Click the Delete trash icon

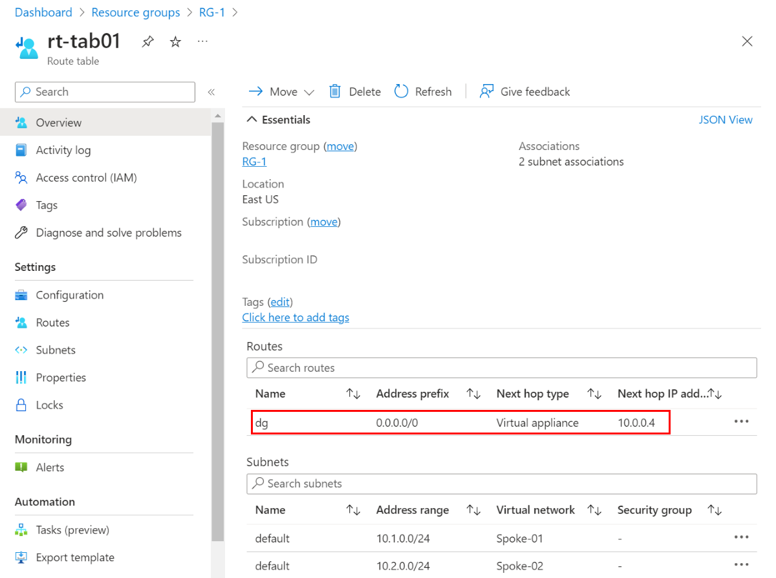[x=335, y=91]
